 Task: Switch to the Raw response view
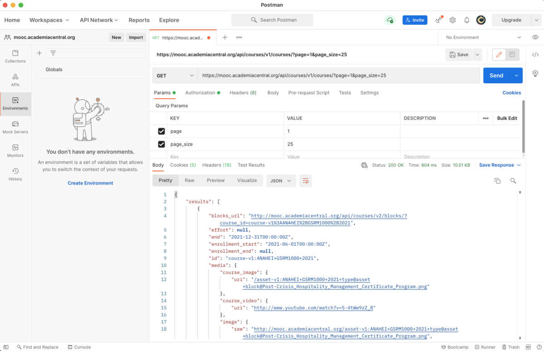[x=189, y=180]
